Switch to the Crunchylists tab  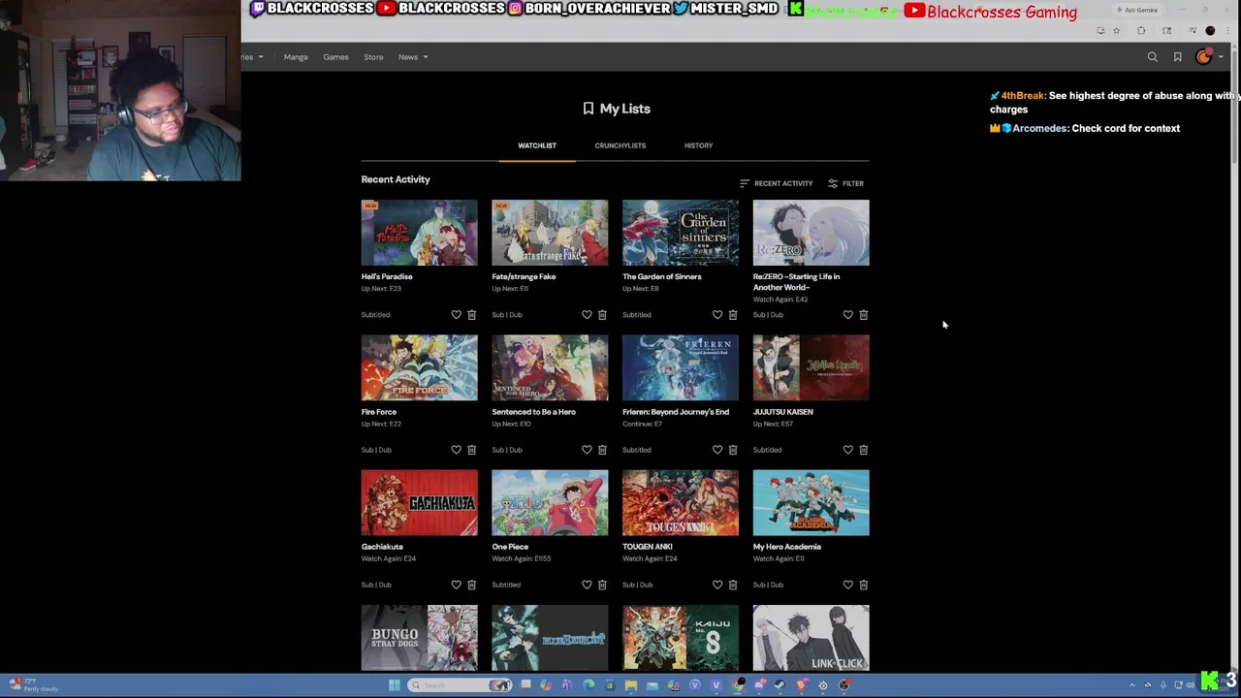(620, 145)
